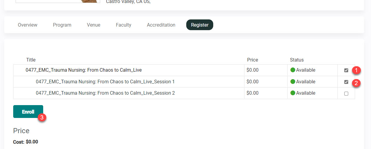Click the main Trauma Nursing Live course title
Viewport: 371px width, 149px height.
(84, 70)
